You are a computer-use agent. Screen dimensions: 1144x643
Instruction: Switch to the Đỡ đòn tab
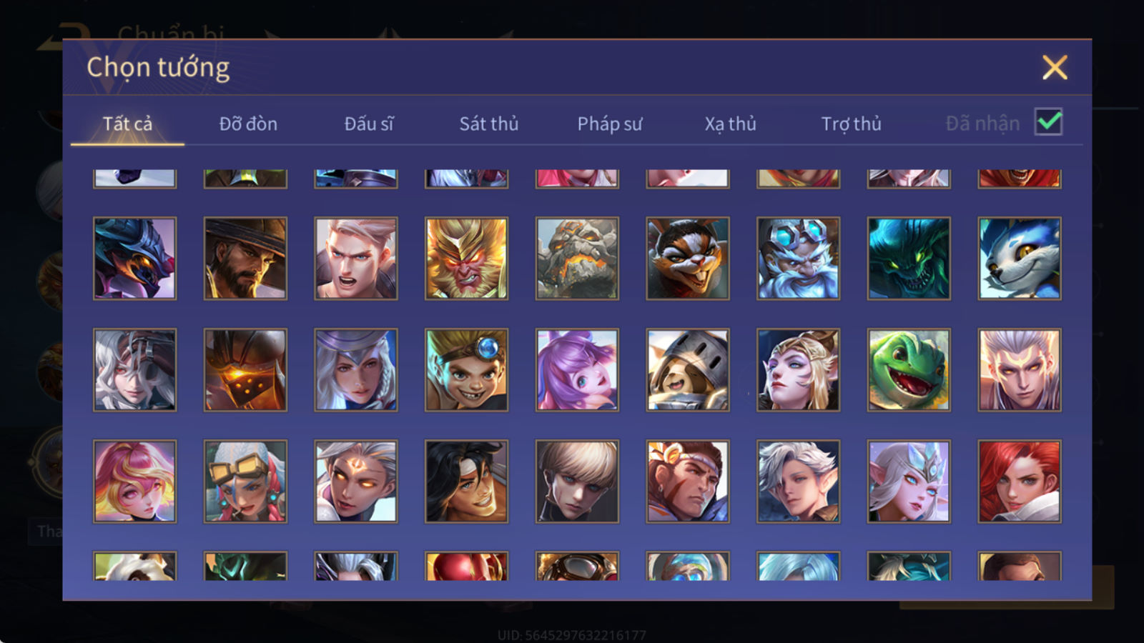coord(248,124)
